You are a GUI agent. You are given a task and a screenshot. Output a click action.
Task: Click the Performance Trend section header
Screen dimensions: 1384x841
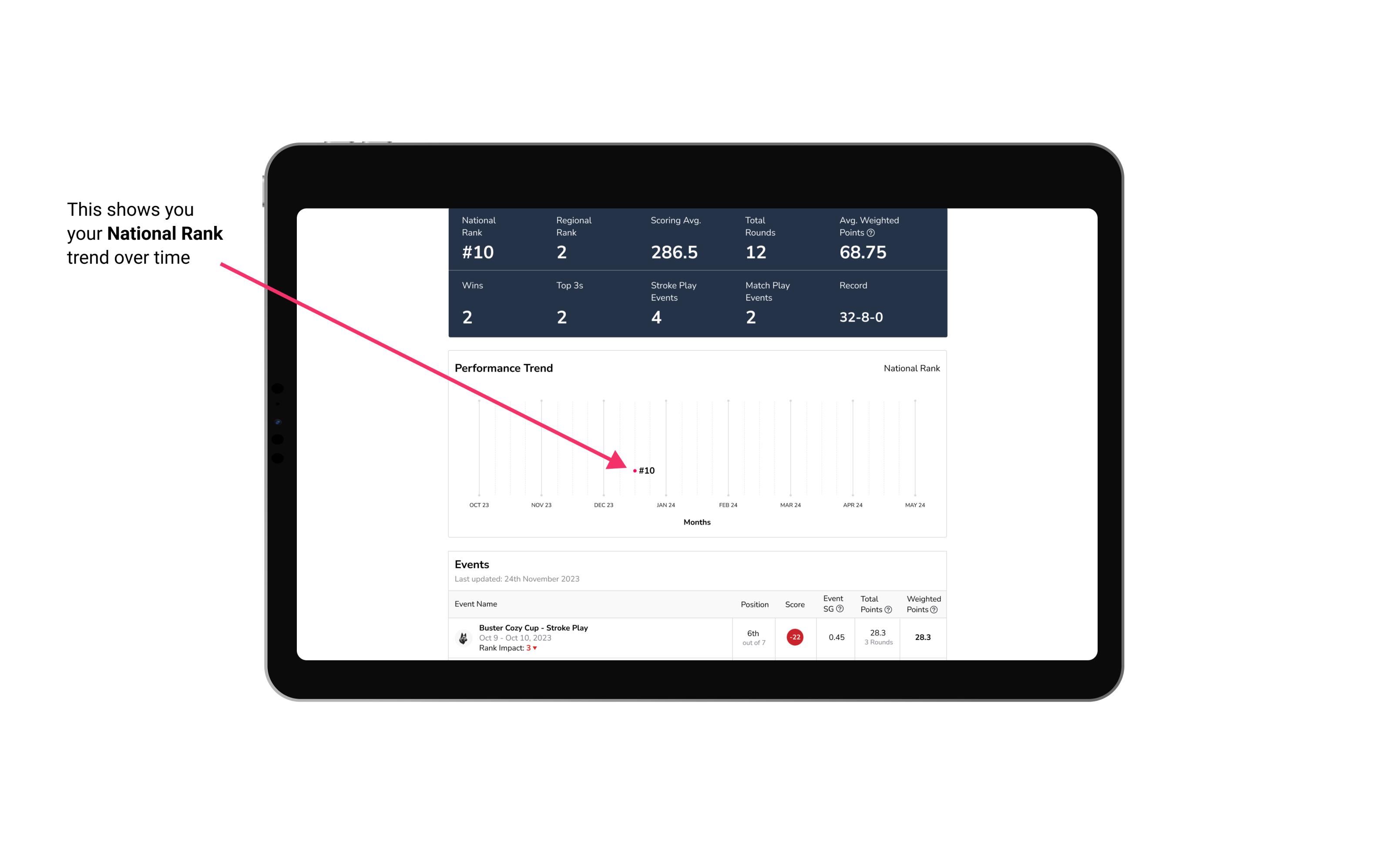(504, 368)
